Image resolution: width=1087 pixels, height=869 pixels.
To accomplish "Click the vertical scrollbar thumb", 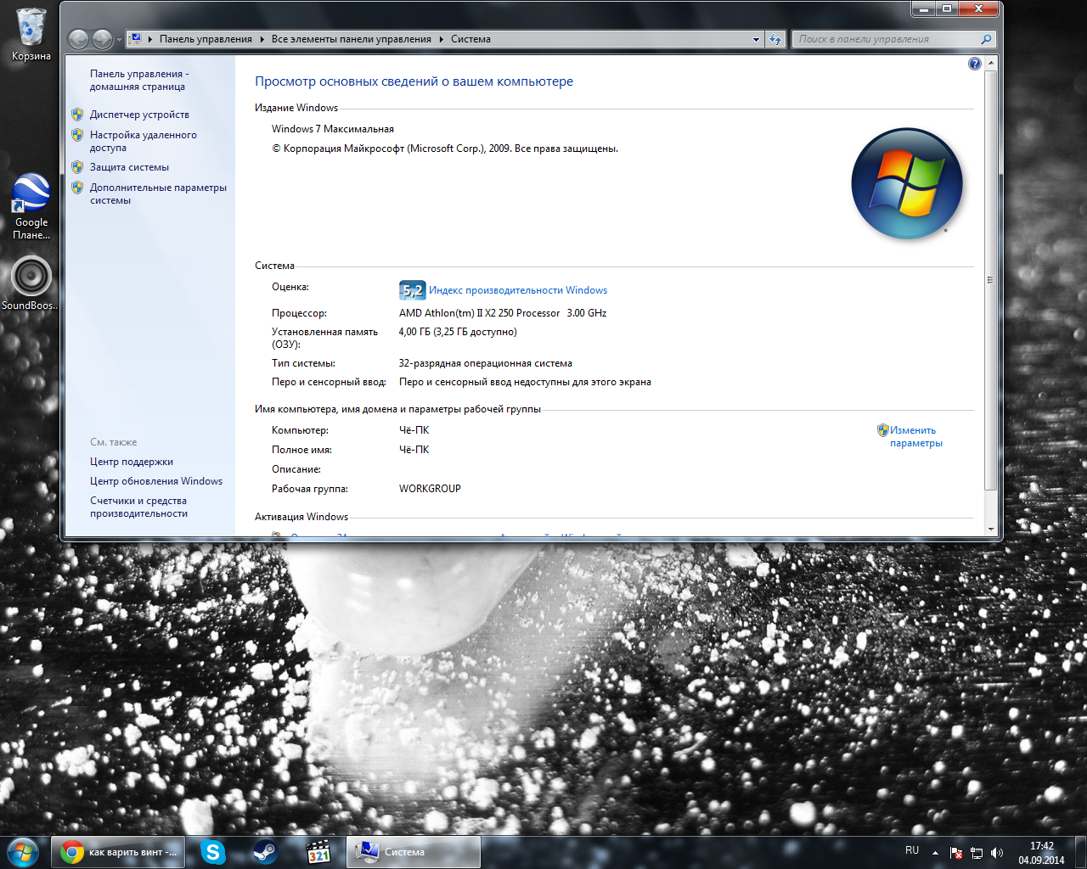I will pyautogui.click(x=990, y=280).
